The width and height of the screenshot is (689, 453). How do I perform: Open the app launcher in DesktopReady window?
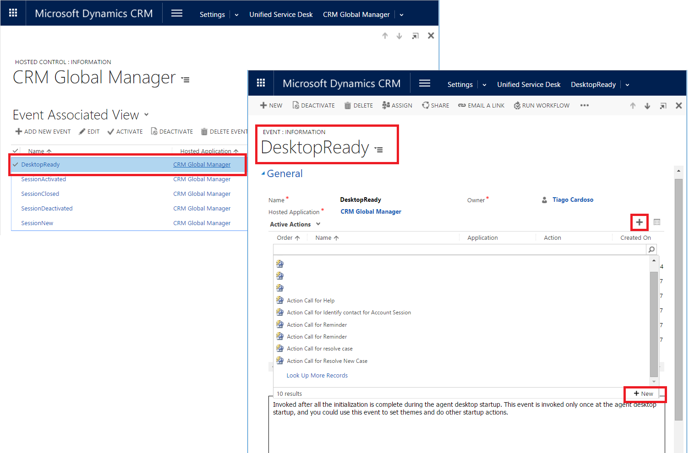[x=261, y=83]
